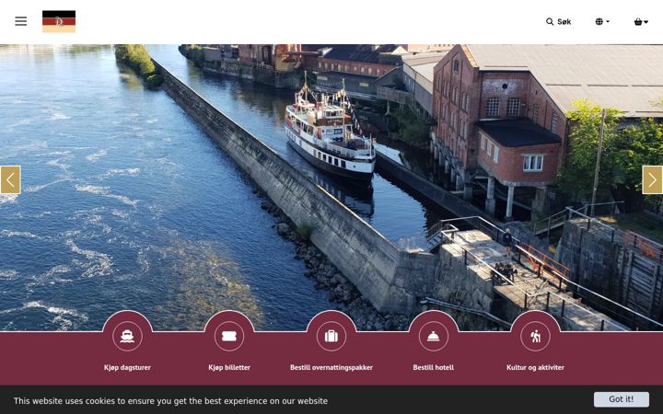This screenshot has height=414, width=663.
Task: Open Kjøp dagsturer link
Action: (x=127, y=367)
